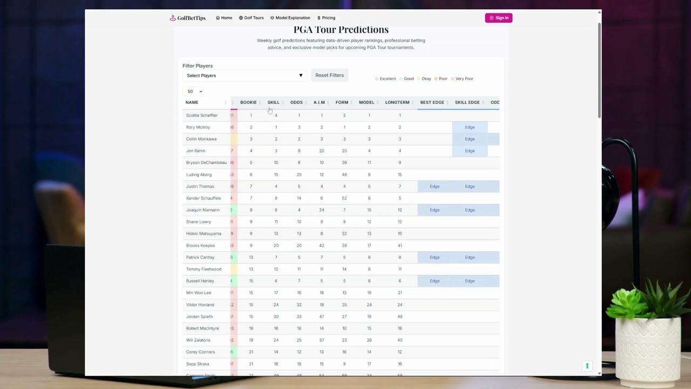Select Russell Henley player name
The width and height of the screenshot is (691, 389).
point(200,281)
